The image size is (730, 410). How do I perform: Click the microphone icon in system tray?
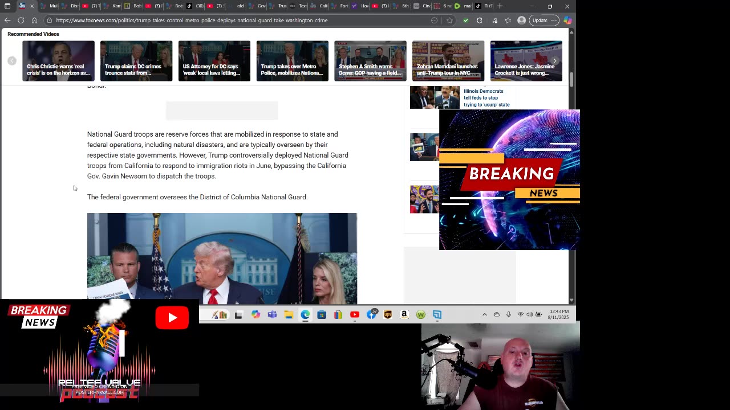point(509,314)
